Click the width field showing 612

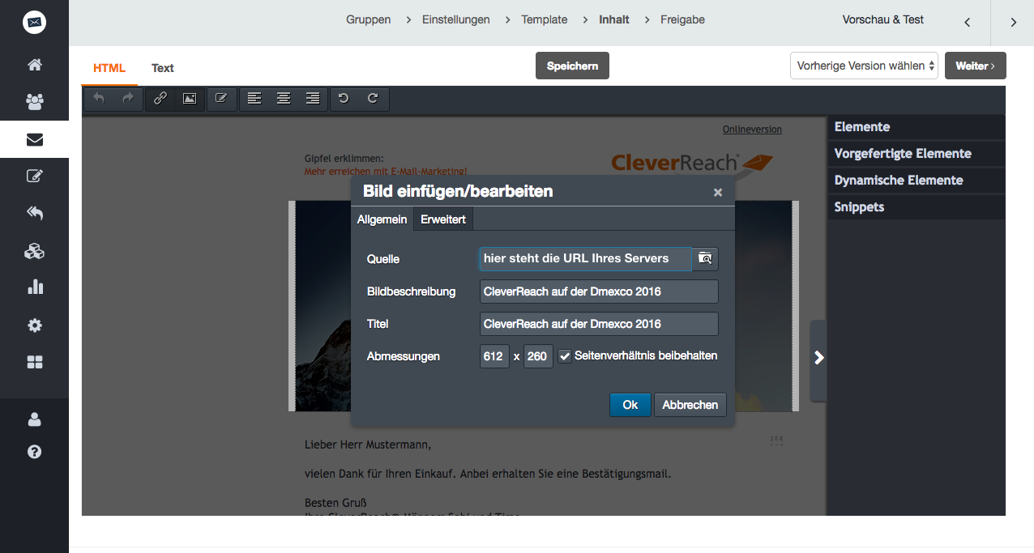(494, 356)
